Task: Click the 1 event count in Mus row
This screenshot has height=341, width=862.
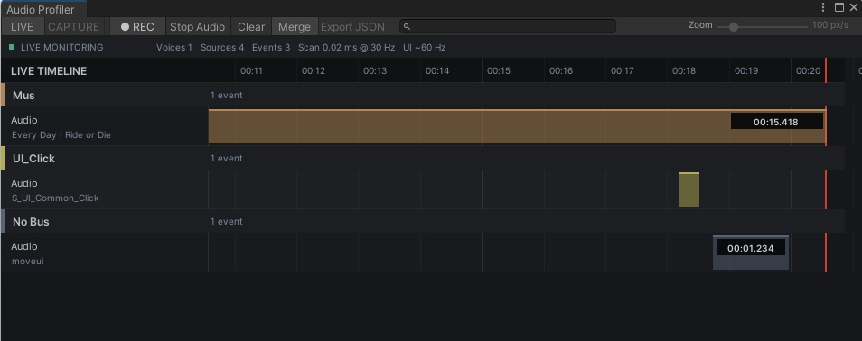Action: pos(227,95)
